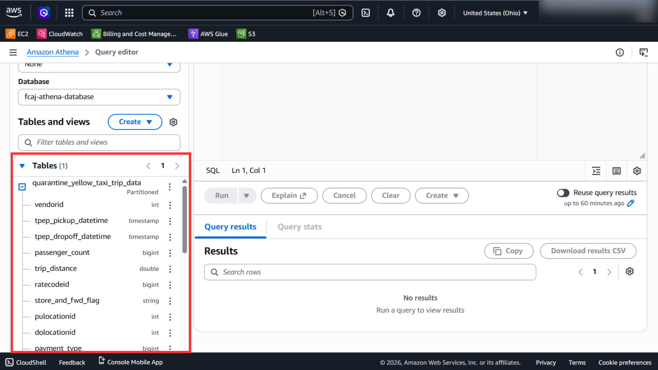The width and height of the screenshot is (658, 370).
Task: Open Tables and views settings gear
Action: (173, 122)
